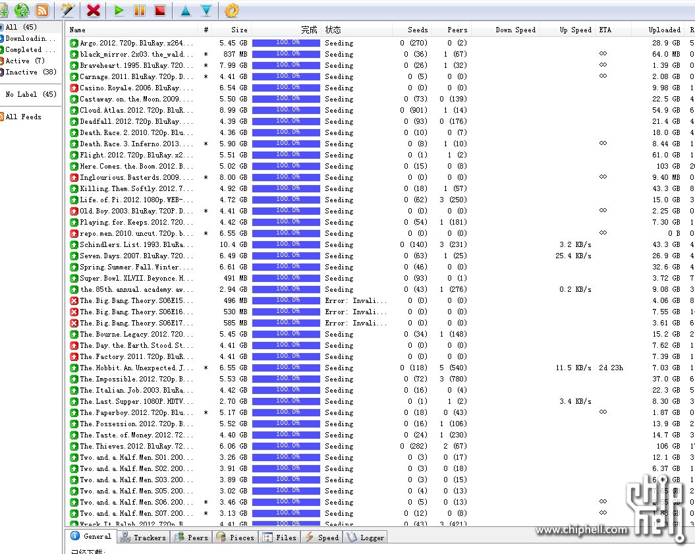Select The.Last.Supper.1080P torrent name
Image resolution: width=695 pixels, height=554 pixels.
(x=136, y=402)
